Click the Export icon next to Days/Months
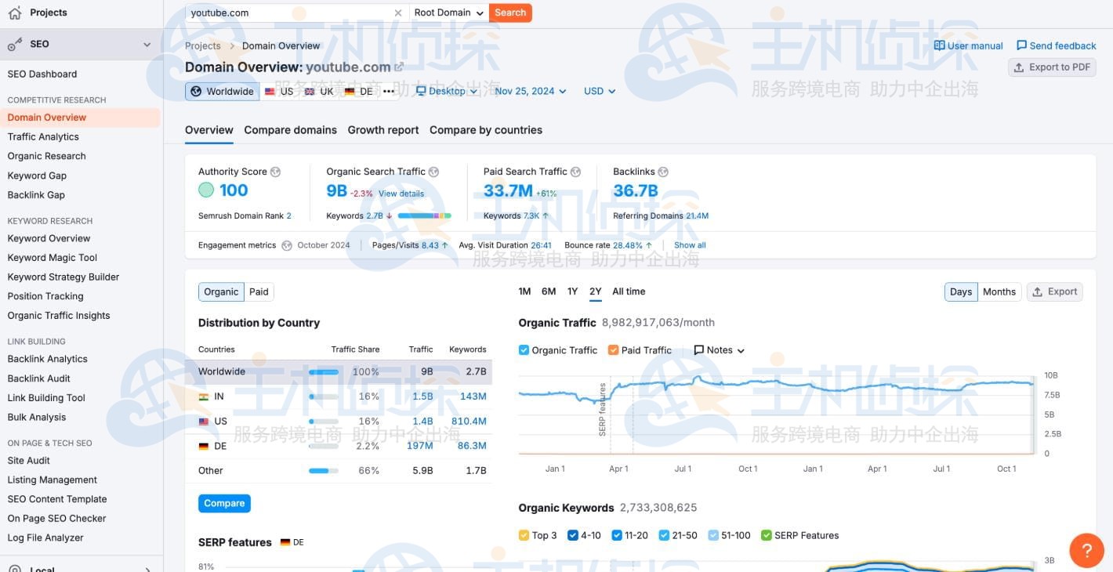Viewport: 1113px width, 572px height. pyautogui.click(x=1037, y=291)
